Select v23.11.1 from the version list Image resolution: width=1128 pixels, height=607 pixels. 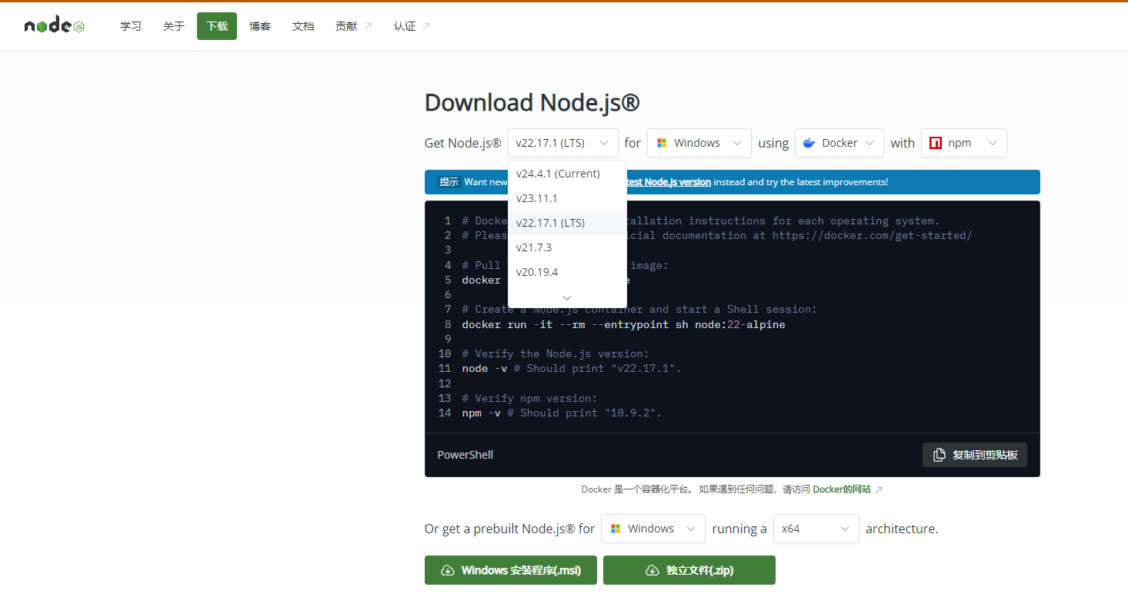567,198
